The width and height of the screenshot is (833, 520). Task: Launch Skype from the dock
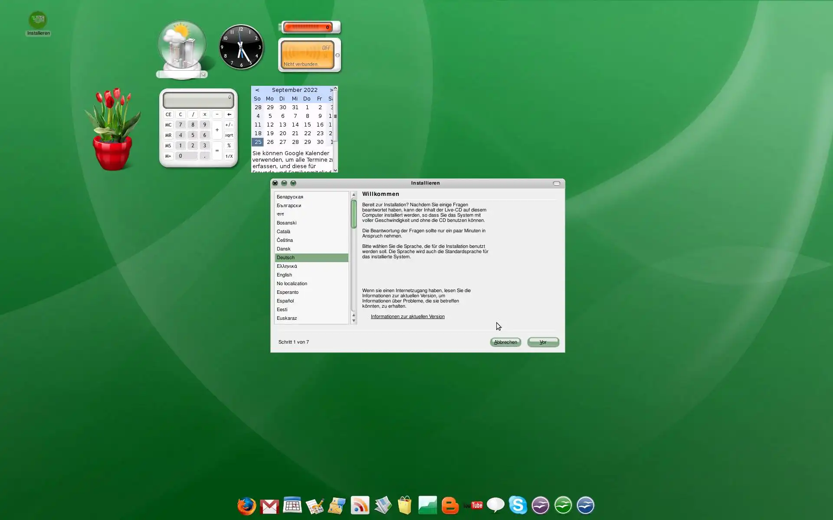click(518, 505)
